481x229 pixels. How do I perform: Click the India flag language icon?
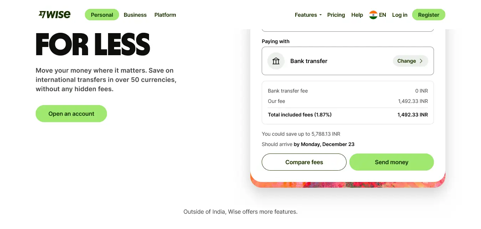point(373,15)
